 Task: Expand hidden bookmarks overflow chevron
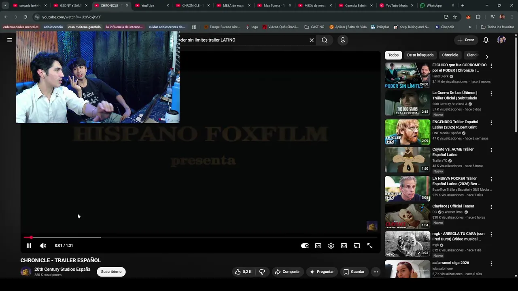point(470,27)
